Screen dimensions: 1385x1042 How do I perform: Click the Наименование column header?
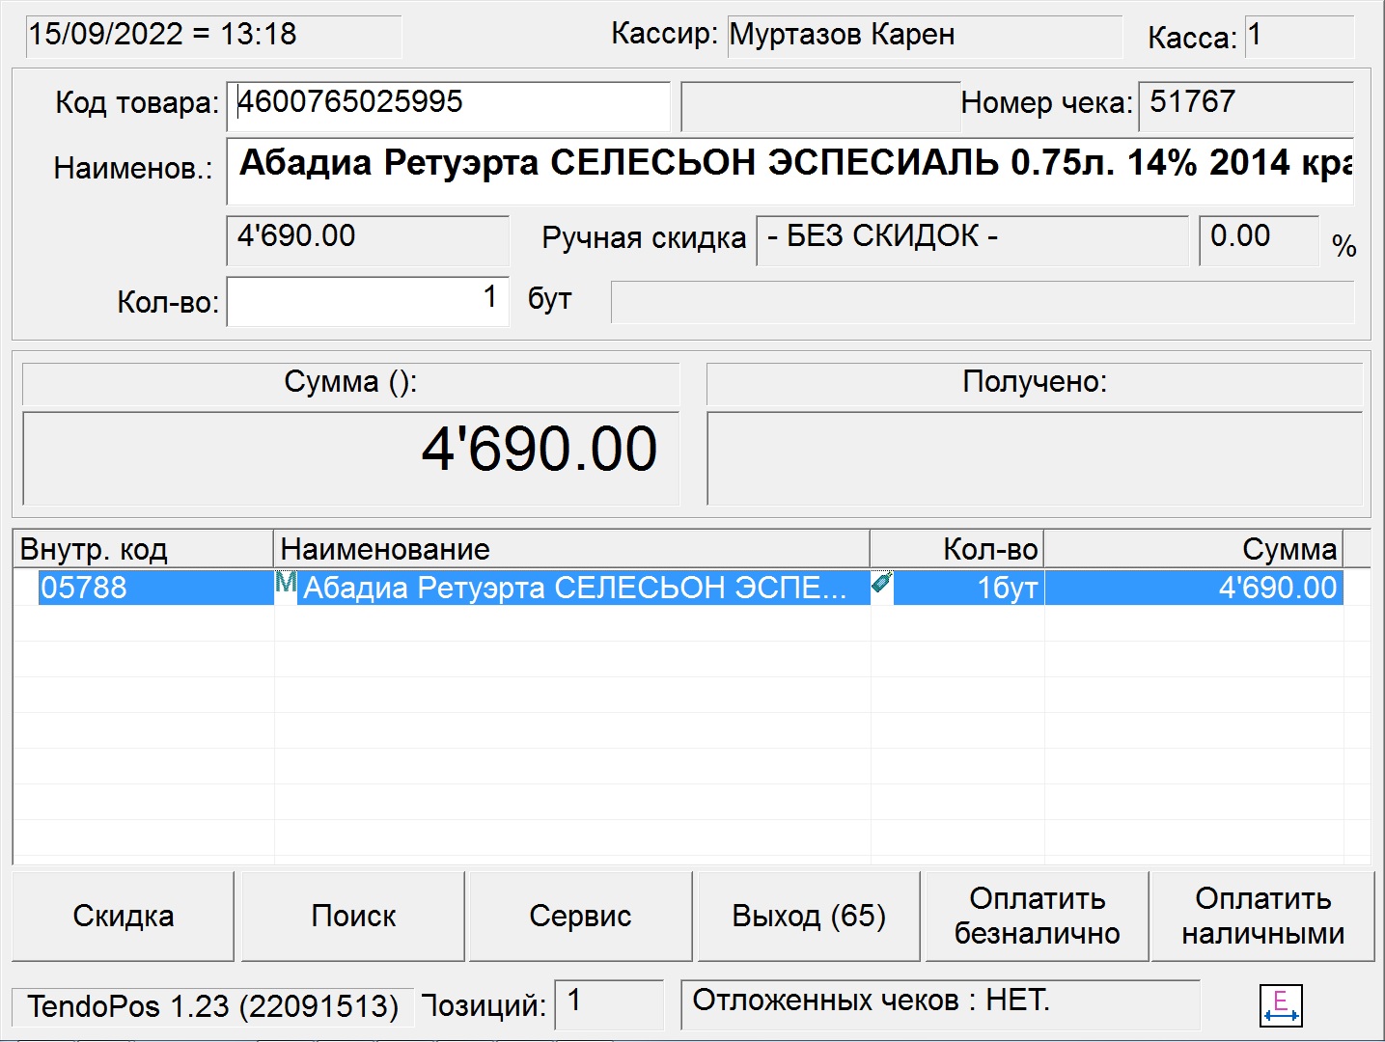(572, 549)
